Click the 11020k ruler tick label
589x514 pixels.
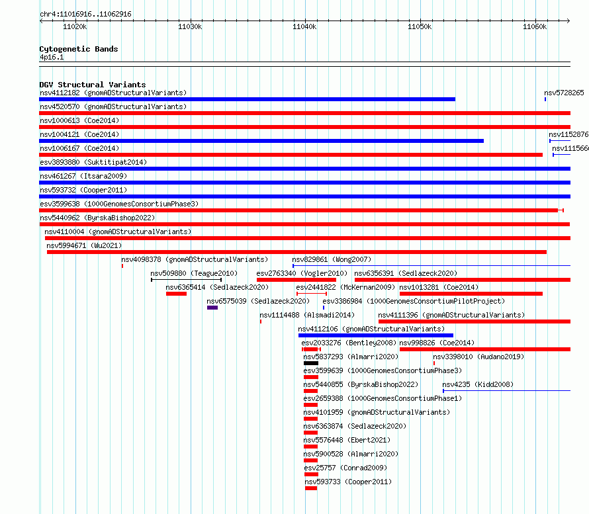(75, 26)
